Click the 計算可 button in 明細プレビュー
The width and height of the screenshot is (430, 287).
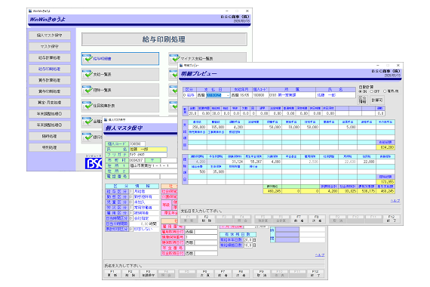[377, 100]
